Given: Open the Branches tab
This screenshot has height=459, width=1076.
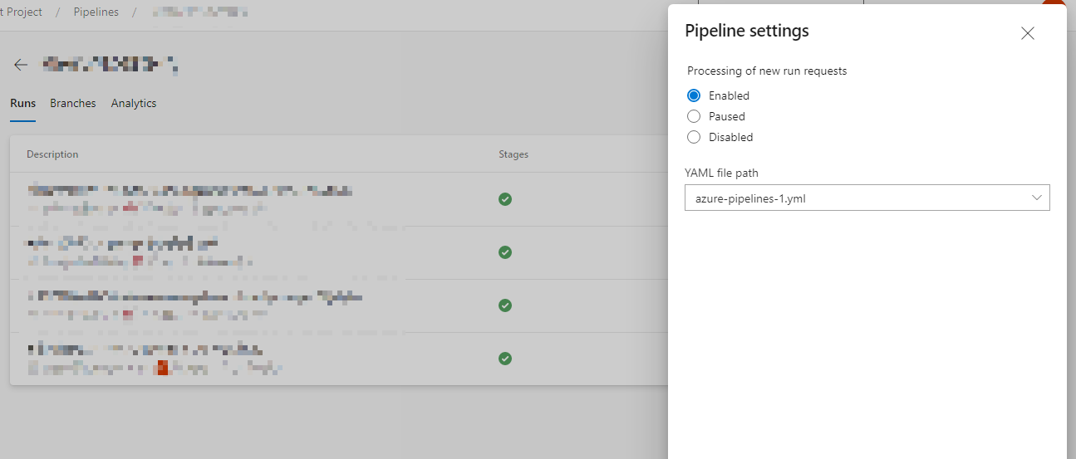Looking at the screenshot, I should (x=73, y=104).
